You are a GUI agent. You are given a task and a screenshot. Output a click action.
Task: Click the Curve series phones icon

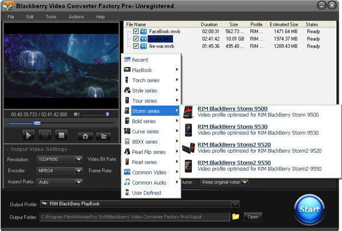pyautogui.click(x=127, y=131)
